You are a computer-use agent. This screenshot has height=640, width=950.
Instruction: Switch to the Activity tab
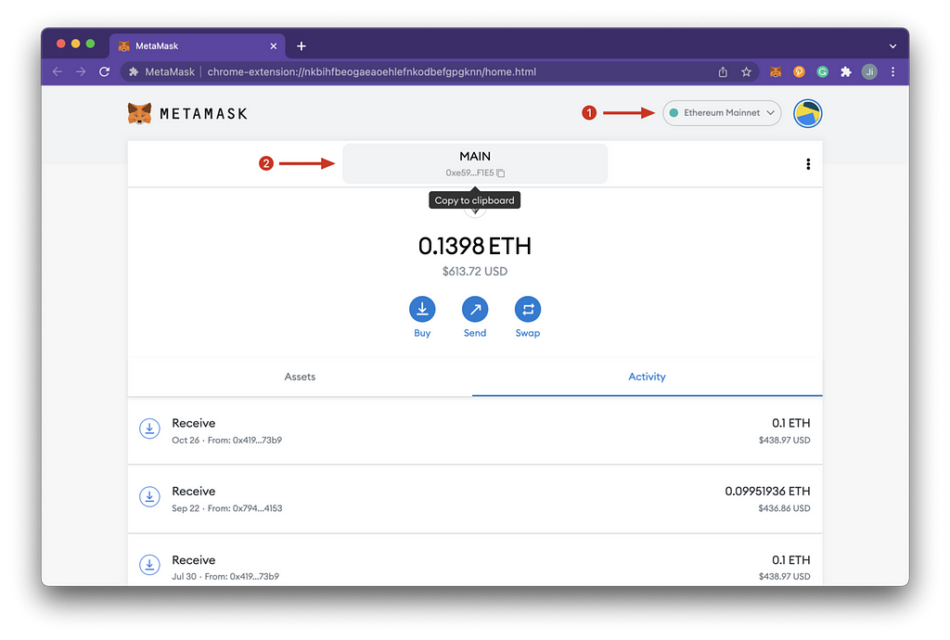click(x=647, y=377)
